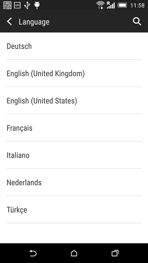Choose English (United States)
Image resolution: width=148 pixels, height=263 pixels.
[x=74, y=101]
